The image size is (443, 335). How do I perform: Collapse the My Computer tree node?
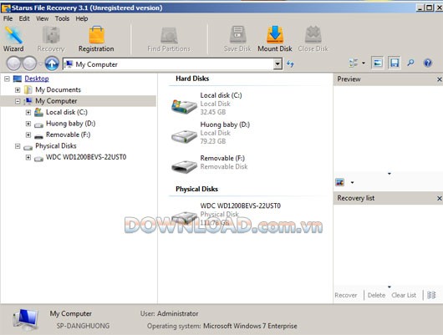[18, 101]
